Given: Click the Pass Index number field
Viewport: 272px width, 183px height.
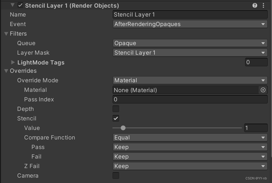Looking at the screenshot, I should tap(190, 99).
